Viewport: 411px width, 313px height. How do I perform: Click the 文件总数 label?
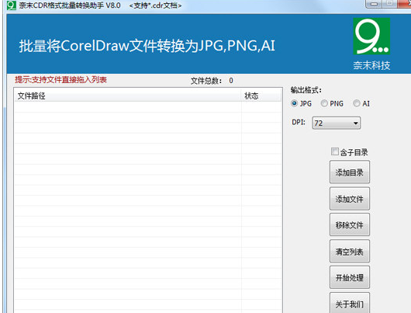(206, 81)
